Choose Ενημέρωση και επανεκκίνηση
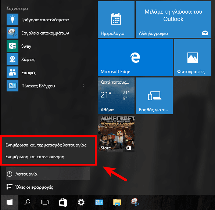The height and width of the screenshot is (210, 215). [35, 157]
